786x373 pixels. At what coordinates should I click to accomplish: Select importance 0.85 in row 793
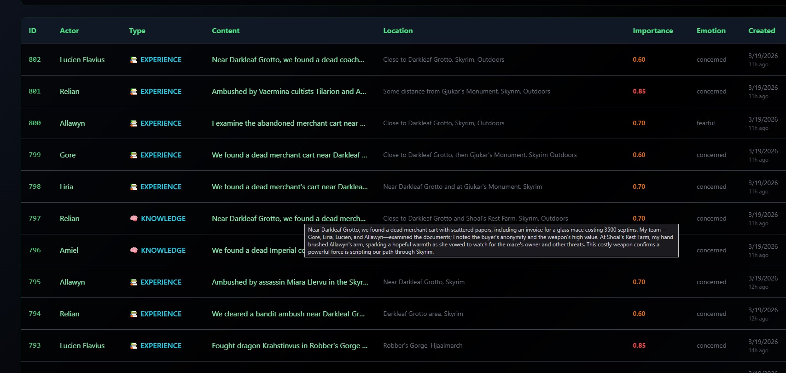tap(639, 346)
